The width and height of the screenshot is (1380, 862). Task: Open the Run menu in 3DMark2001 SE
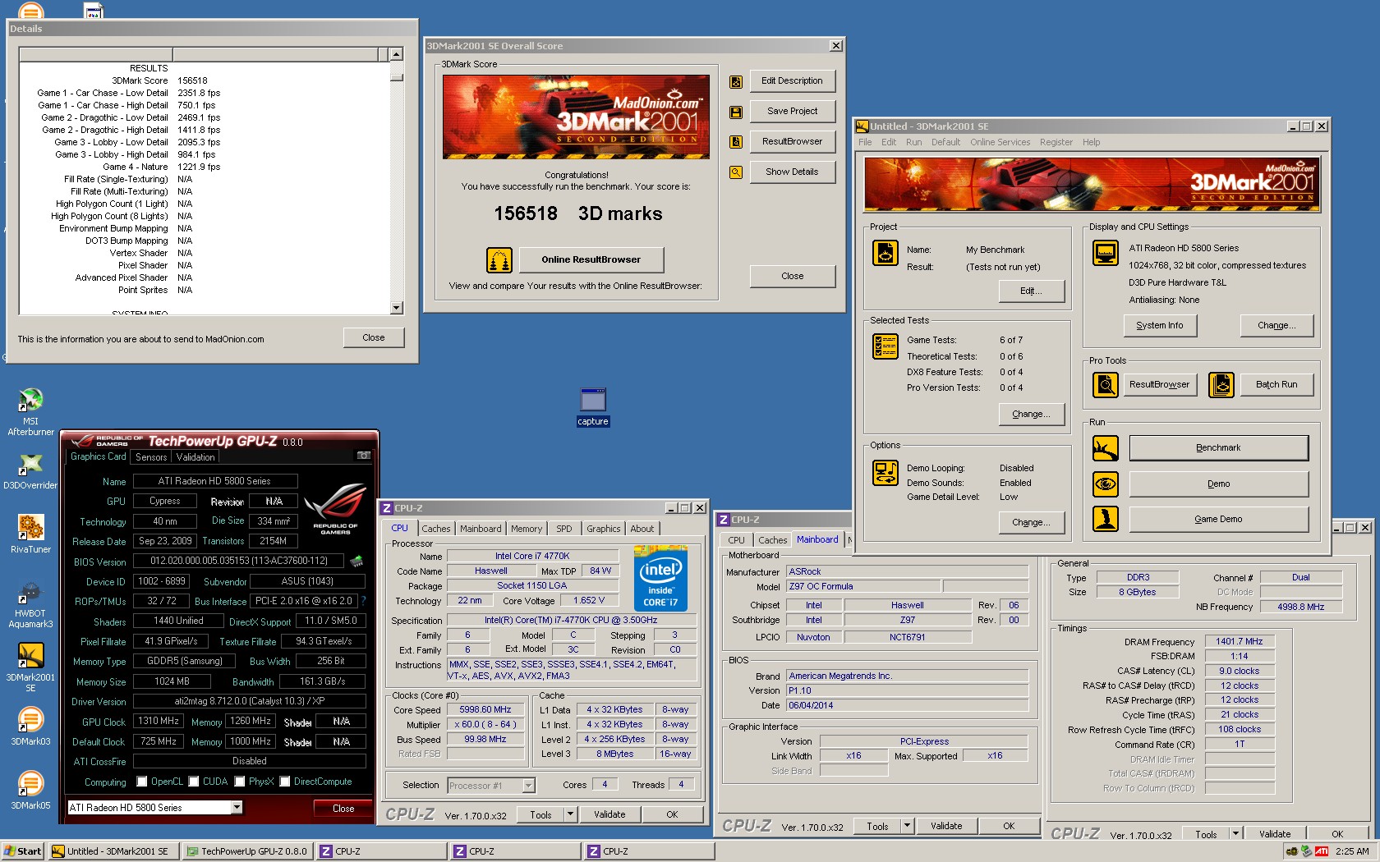click(x=913, y=142)
